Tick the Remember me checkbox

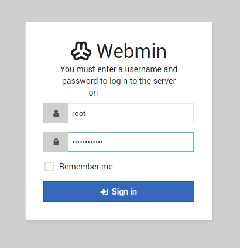49,167
